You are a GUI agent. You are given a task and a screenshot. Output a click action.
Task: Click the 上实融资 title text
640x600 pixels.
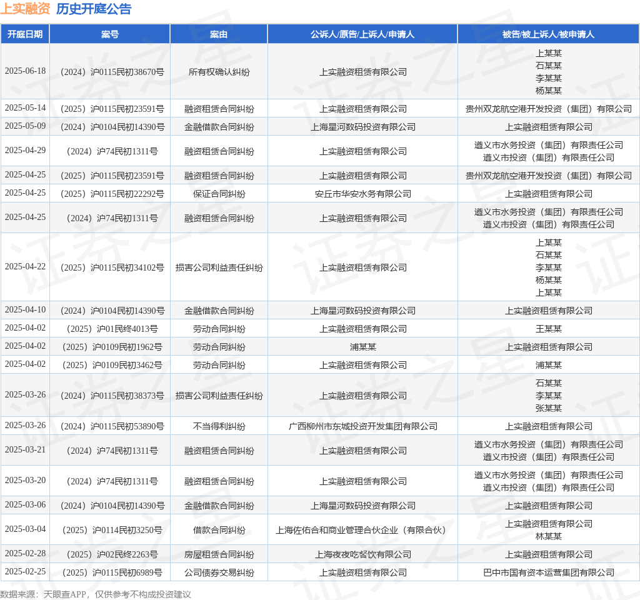(25, 9)
